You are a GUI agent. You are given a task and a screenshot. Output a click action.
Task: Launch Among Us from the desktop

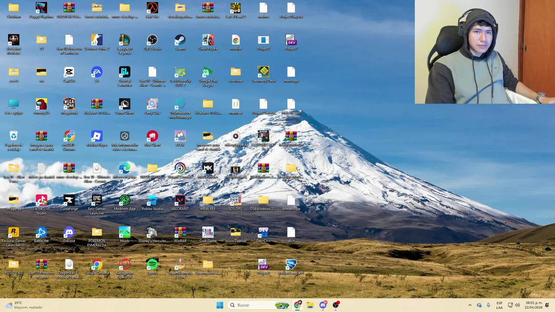click(x=41, y=107)
